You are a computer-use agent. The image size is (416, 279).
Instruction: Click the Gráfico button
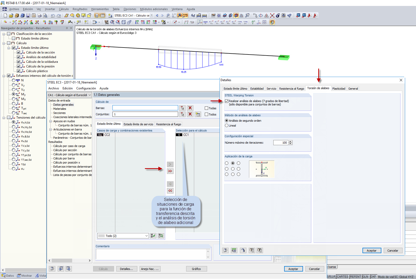tap(196, 269)
